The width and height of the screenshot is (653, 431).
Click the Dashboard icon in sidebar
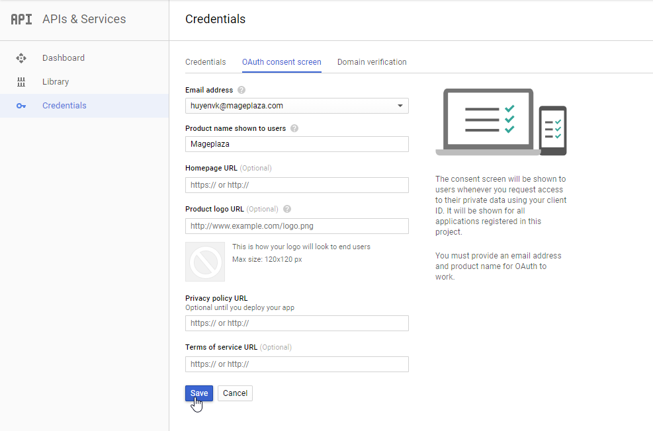(21, 58)
